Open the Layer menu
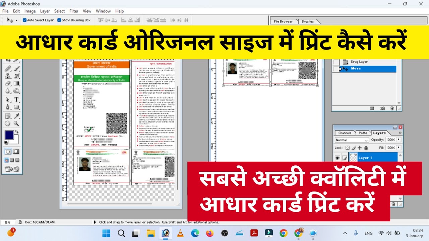 pyautogui.click(x=45, y=11)
